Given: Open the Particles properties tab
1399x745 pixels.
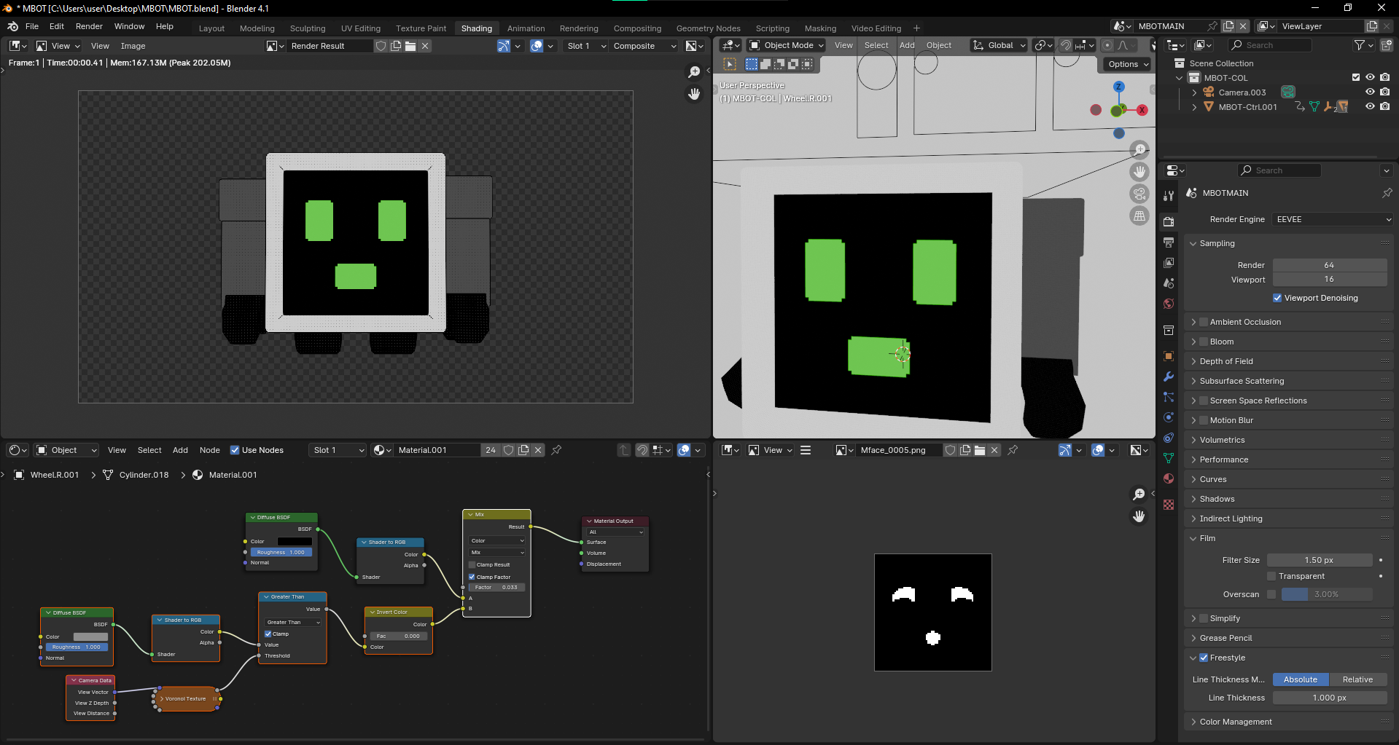Looking at the screenshot, I should tap(1169, 397).
